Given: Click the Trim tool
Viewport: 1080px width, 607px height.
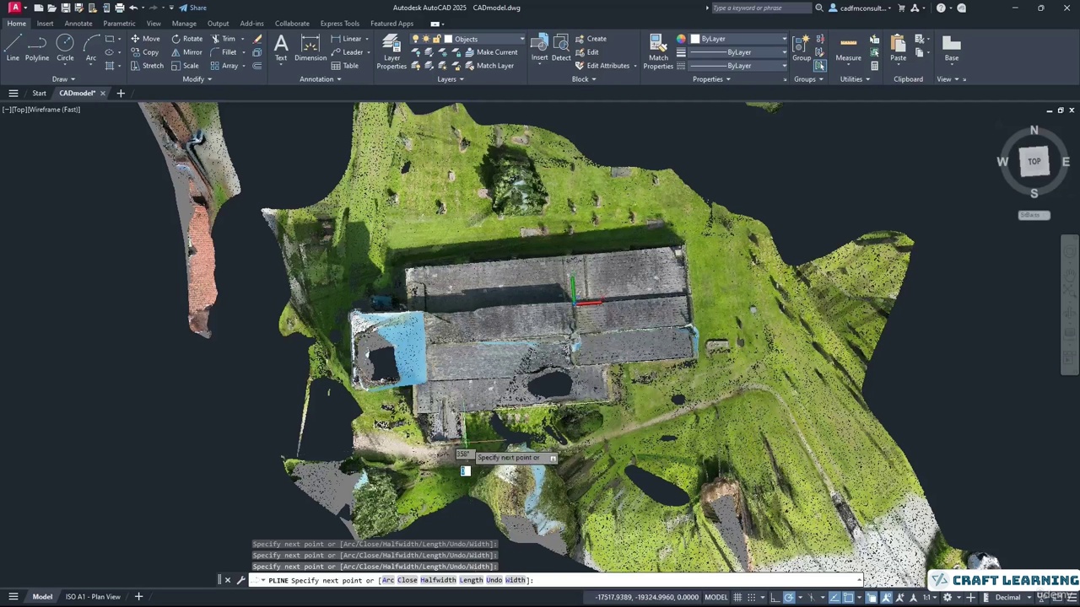Looking at the screenshot, I should point(223,39).
